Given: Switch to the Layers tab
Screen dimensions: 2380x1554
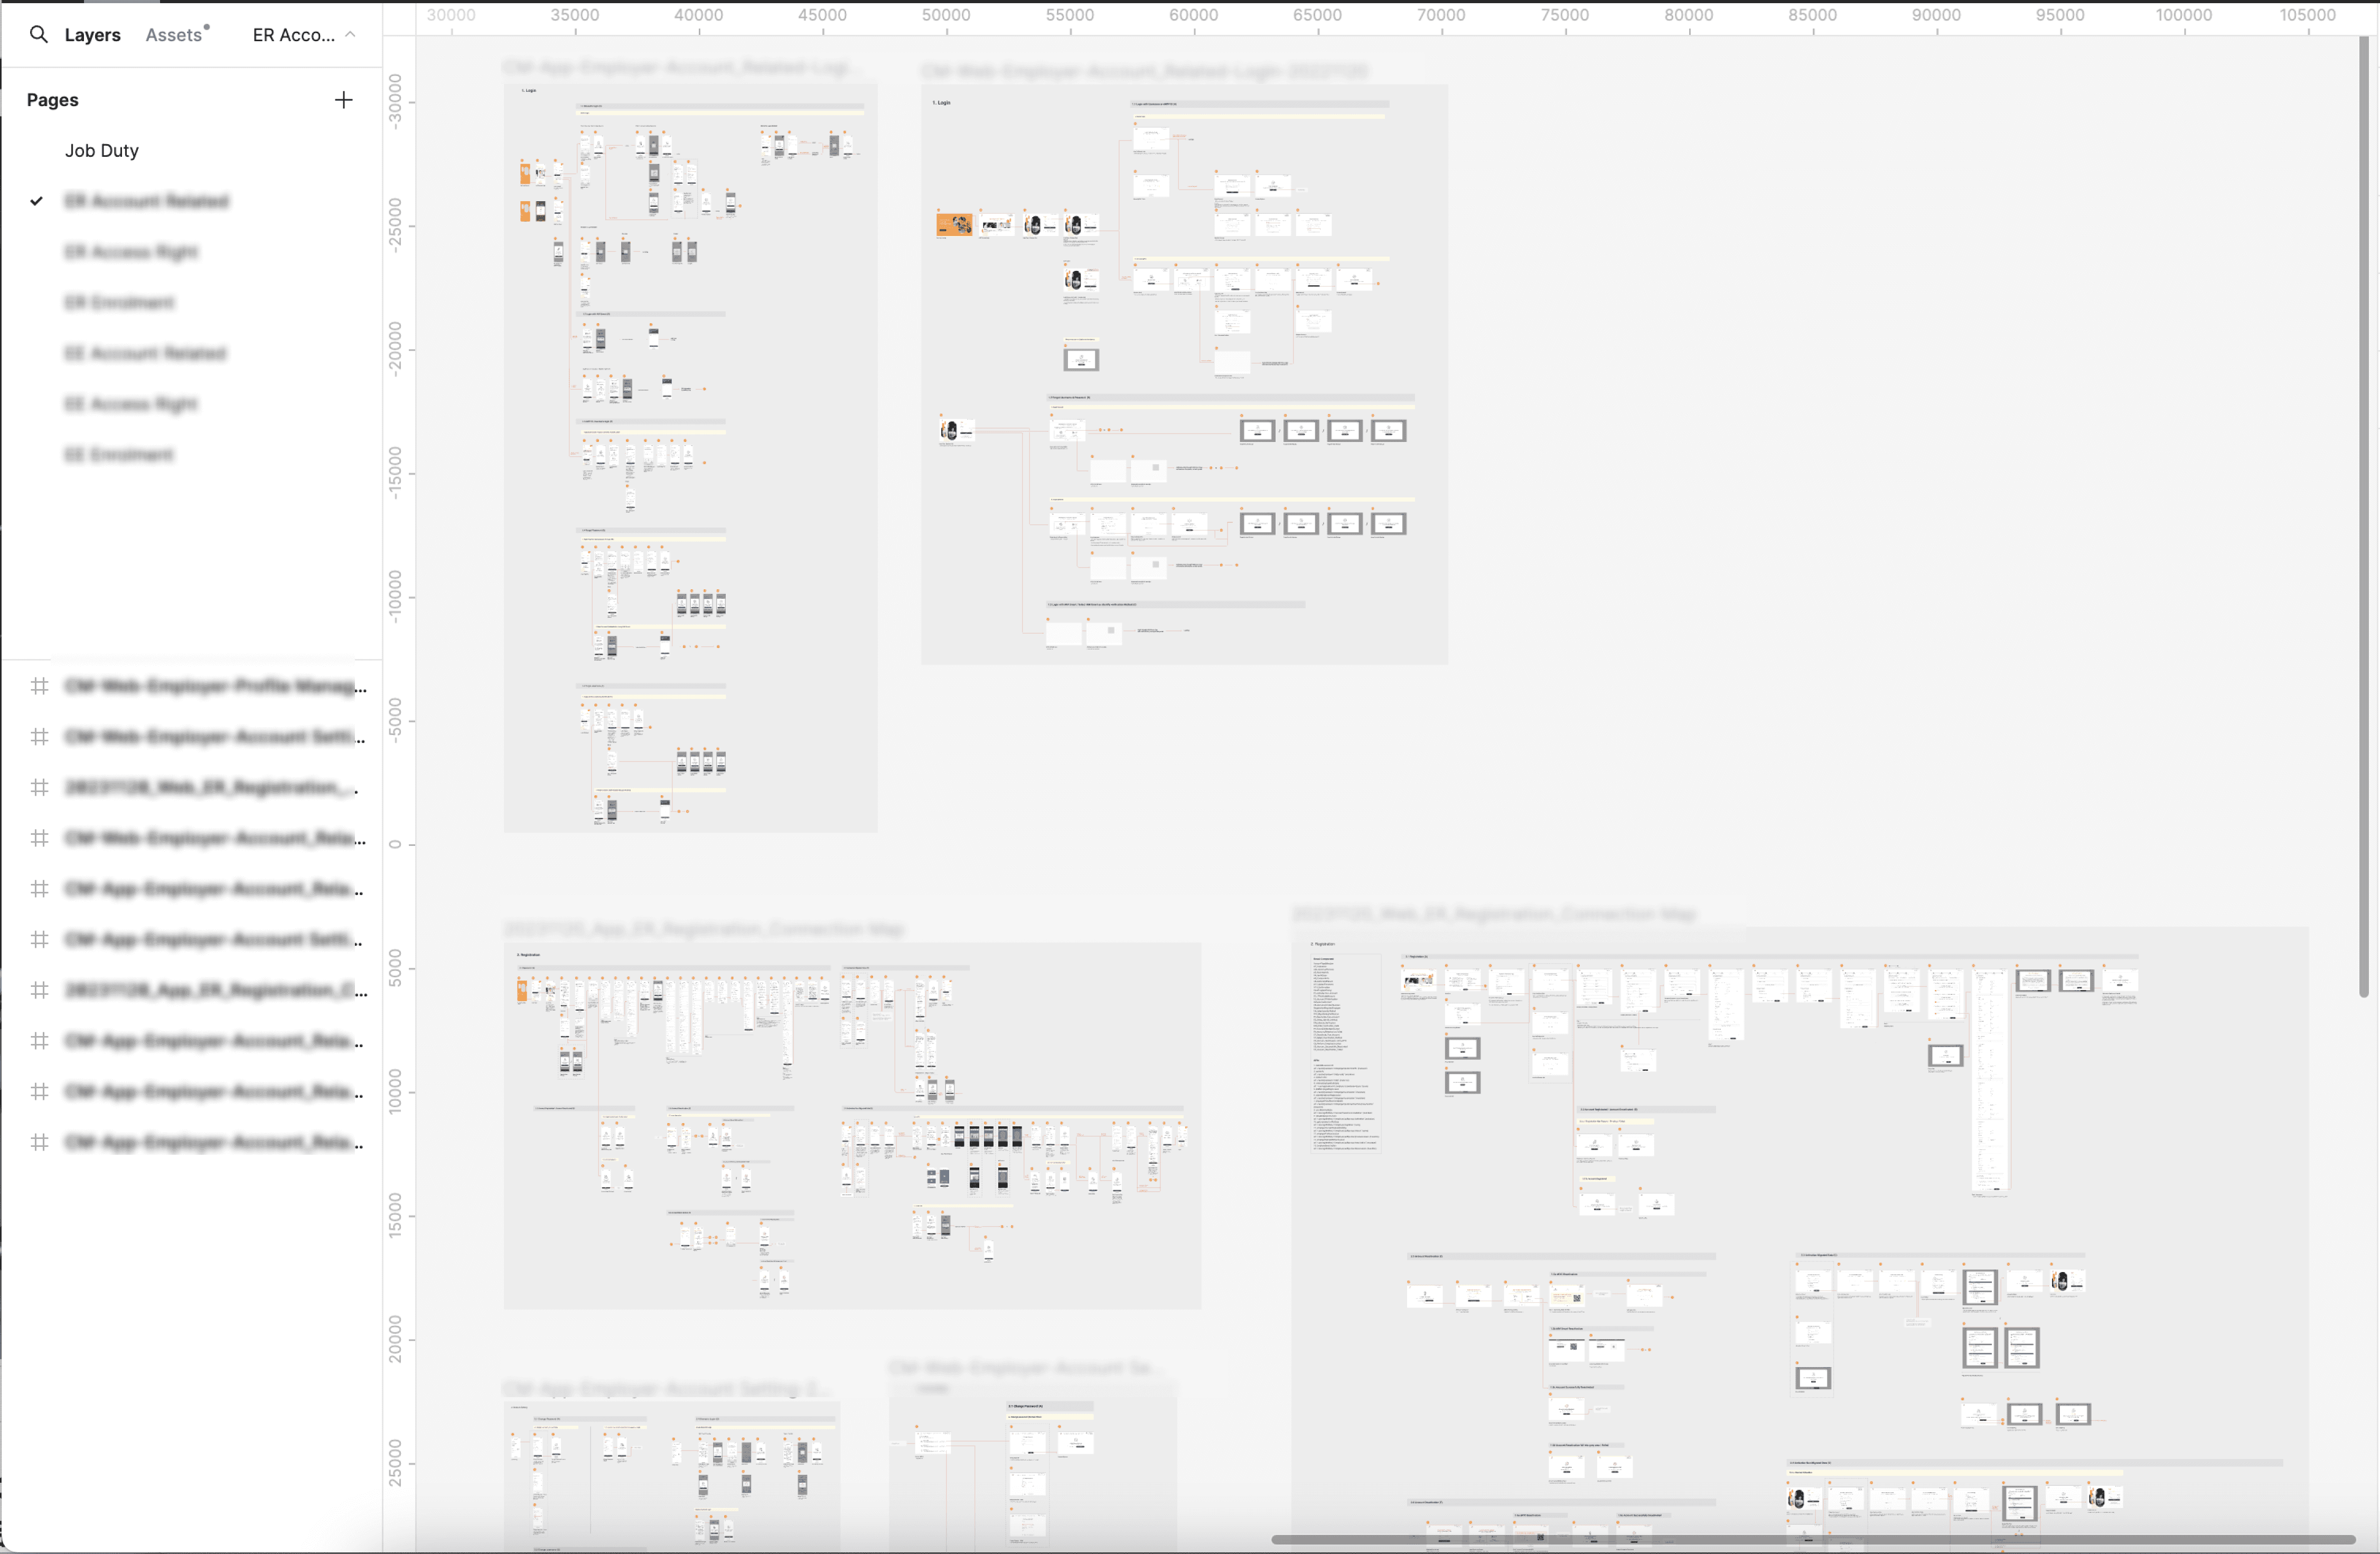Looking at the screenshot, I should click(92, 35).
